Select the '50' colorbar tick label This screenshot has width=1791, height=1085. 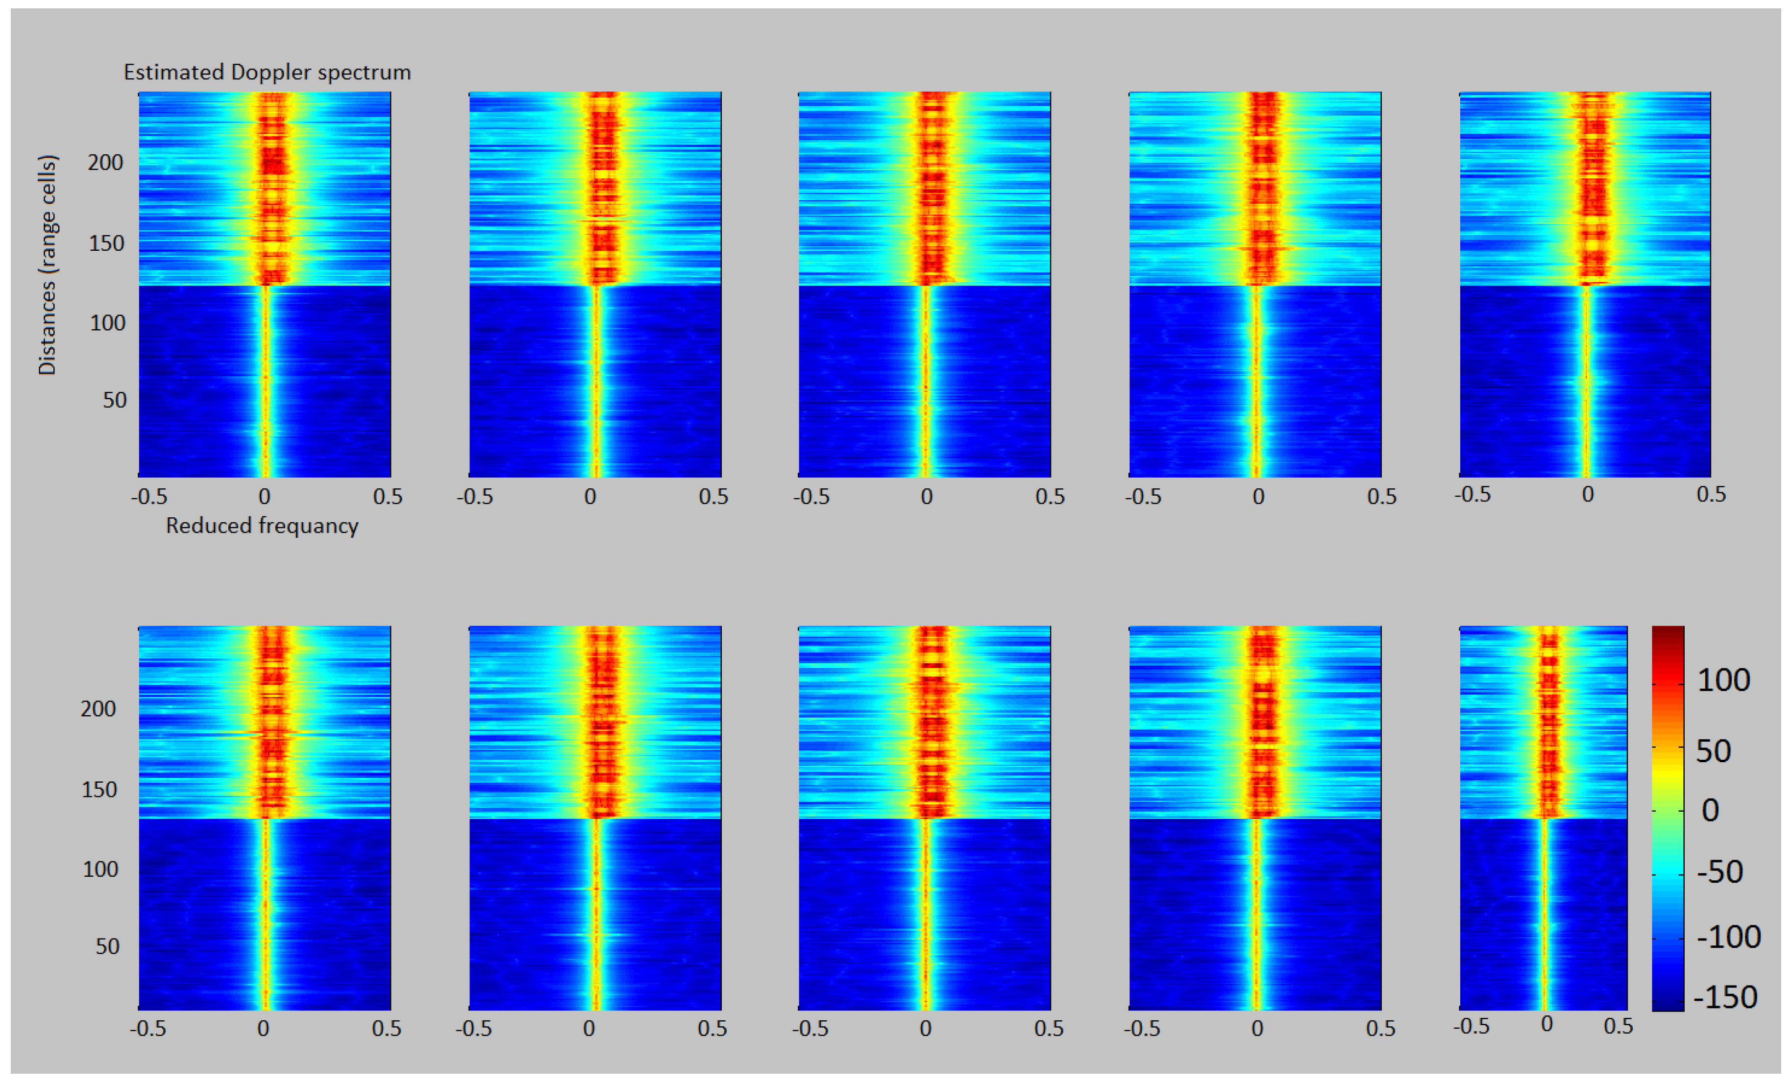(x=1713, y=751)
